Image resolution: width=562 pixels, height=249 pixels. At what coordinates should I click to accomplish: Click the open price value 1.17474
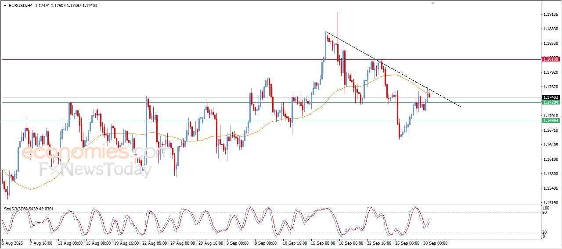43,6
